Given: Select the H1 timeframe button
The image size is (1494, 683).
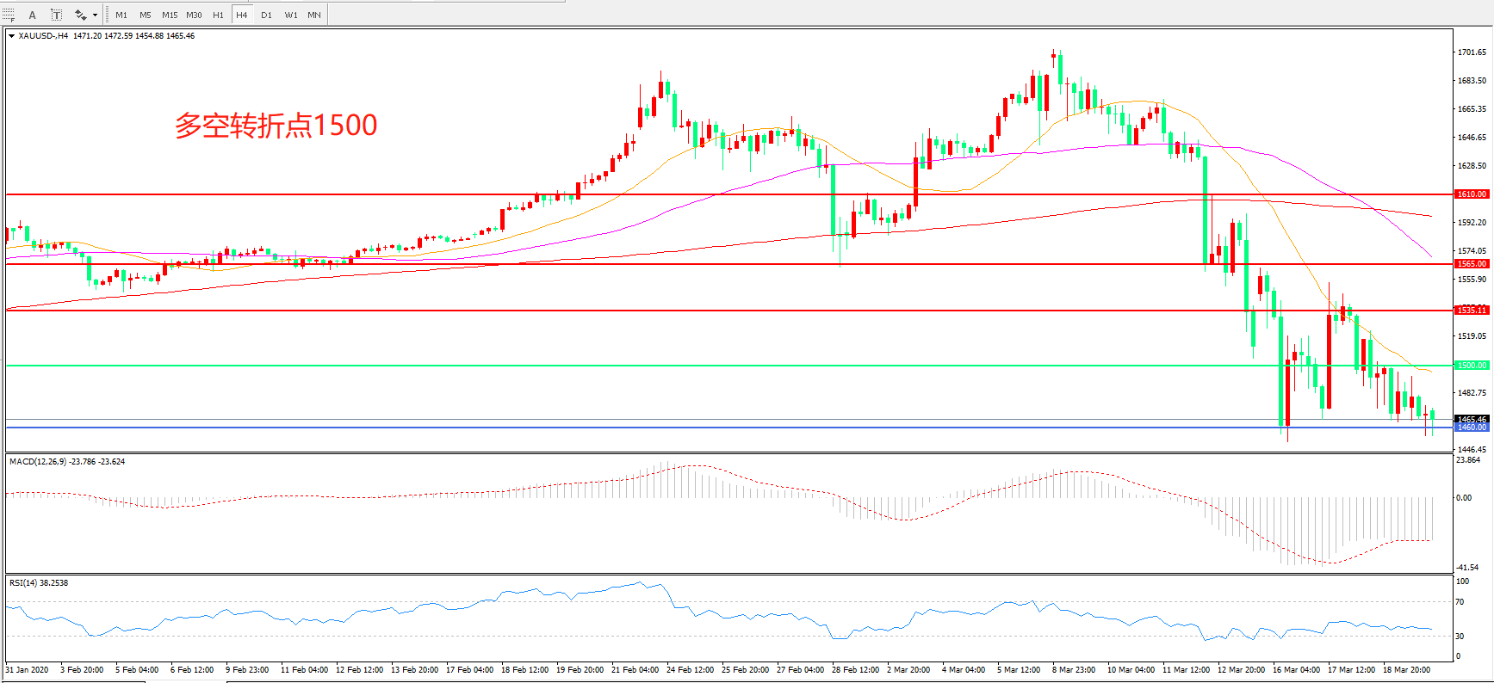Looking at the screenshot, I should pyautogui.click(x=218, y=15).
